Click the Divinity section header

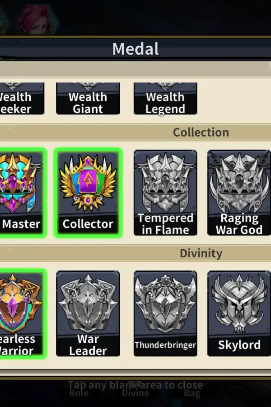pos(201,253)
